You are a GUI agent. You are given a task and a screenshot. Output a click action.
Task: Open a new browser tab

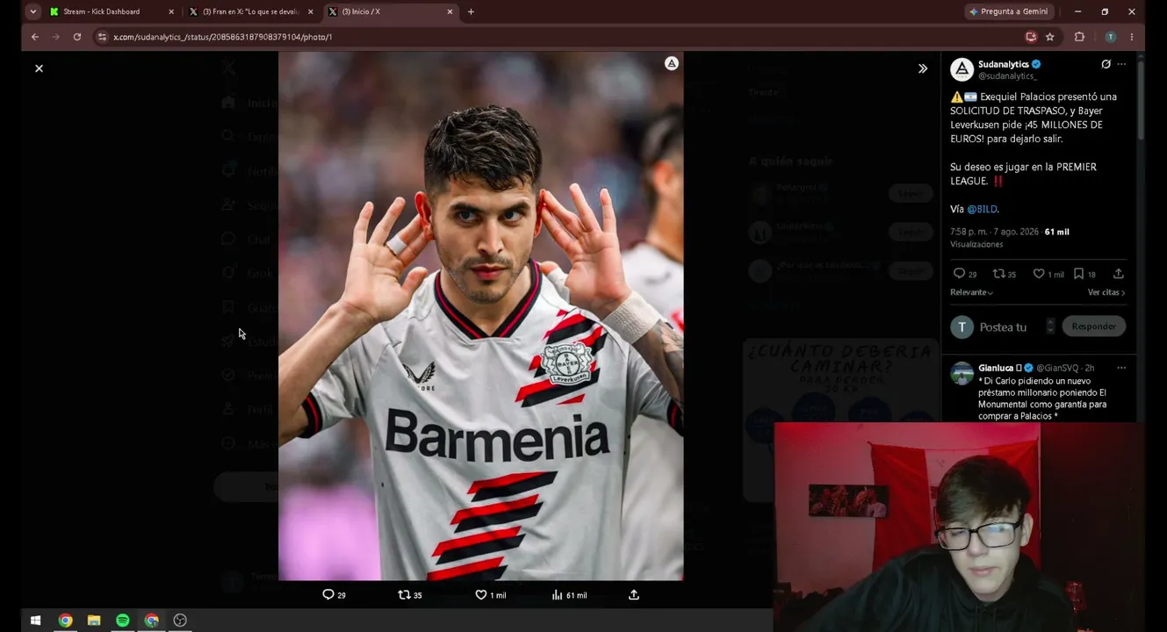[x=471, y=11]
